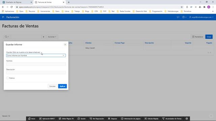The width and height of the screenshot is (216, 121).
Task: Click the report search text field
Action: tap(26, 37)
